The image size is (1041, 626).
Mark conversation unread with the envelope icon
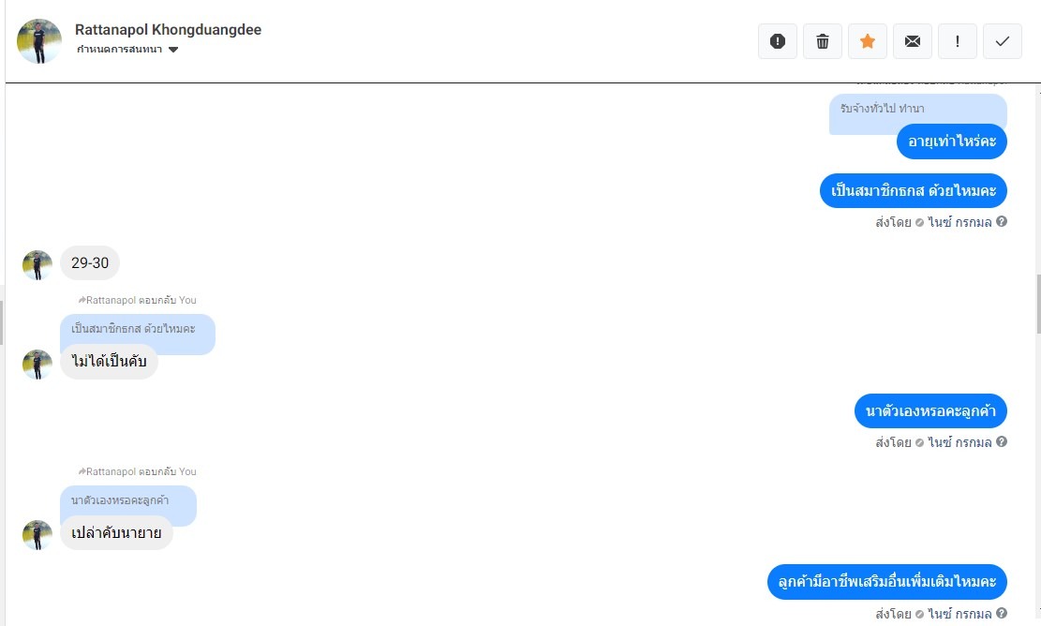click(913, 41)
